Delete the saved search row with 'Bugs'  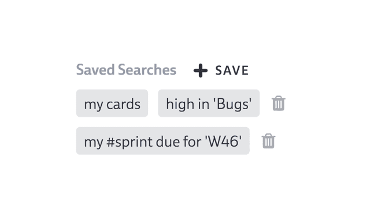279,103
